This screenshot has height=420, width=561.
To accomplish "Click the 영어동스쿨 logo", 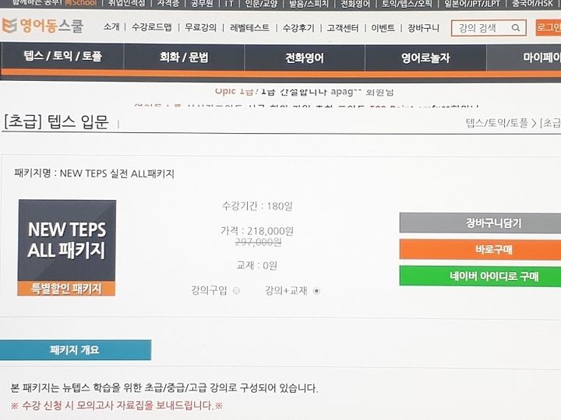I will [43, 26].
